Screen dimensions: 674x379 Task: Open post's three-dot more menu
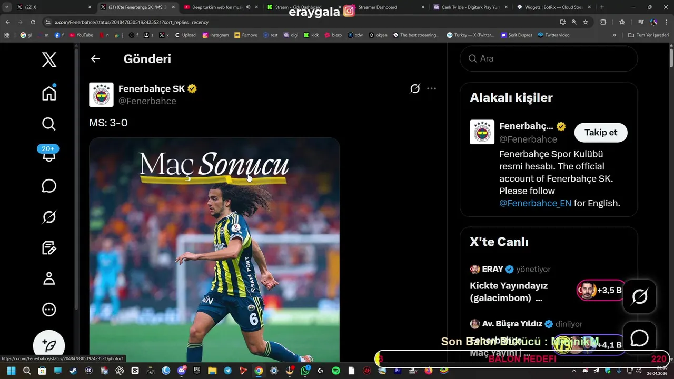[x=431, y=88]
